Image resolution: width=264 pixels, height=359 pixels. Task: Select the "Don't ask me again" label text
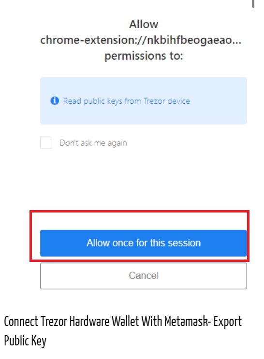[93, 143]
